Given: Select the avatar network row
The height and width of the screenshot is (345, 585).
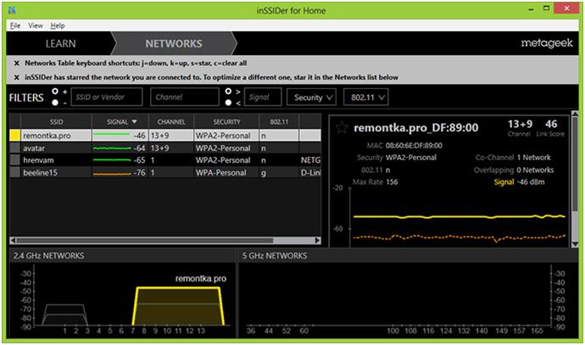Looking at the screenshot, I should point(165,148).
